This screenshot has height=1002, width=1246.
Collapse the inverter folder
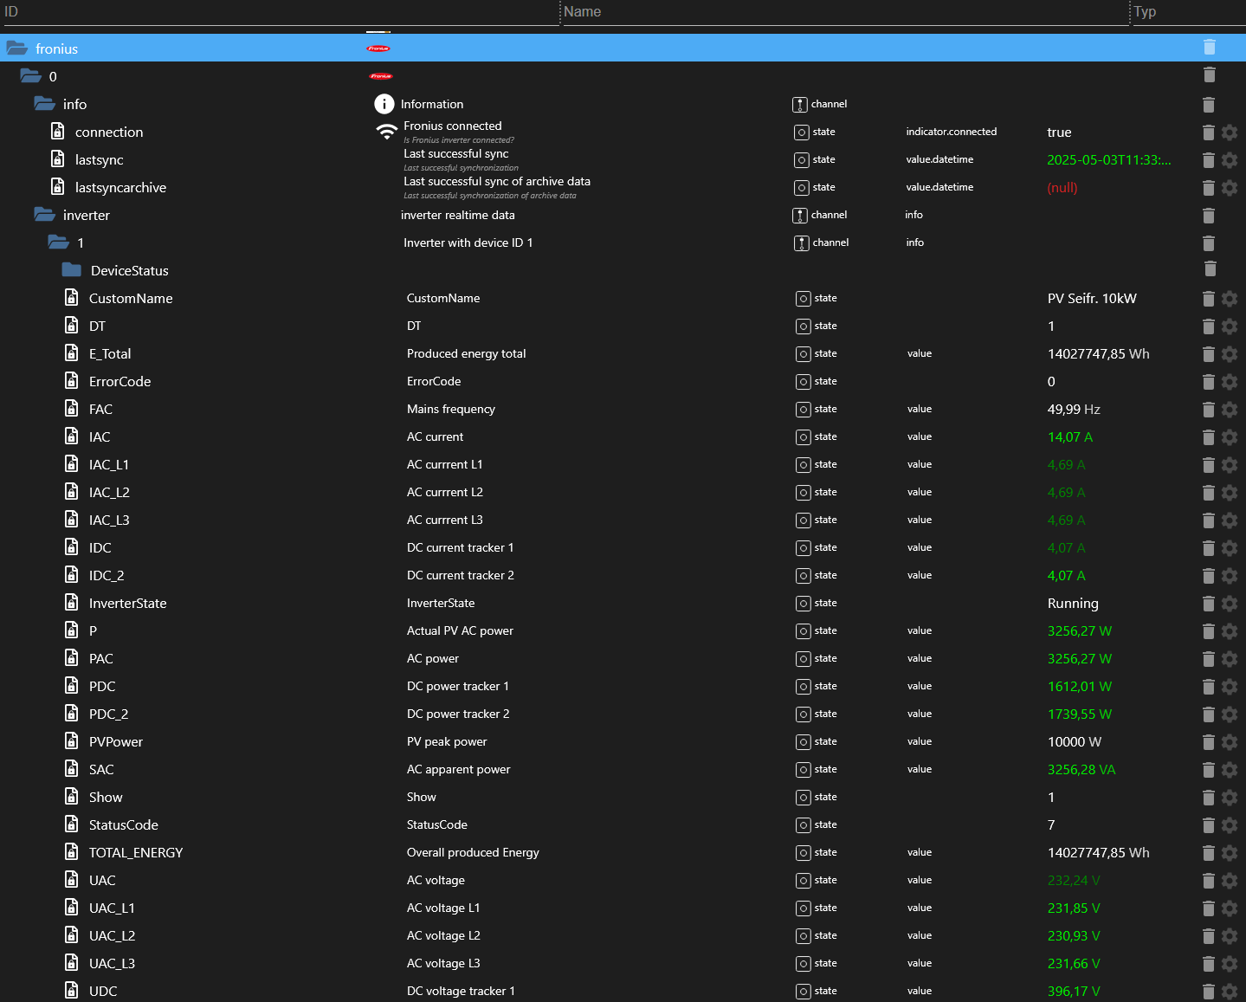[45, 215]
